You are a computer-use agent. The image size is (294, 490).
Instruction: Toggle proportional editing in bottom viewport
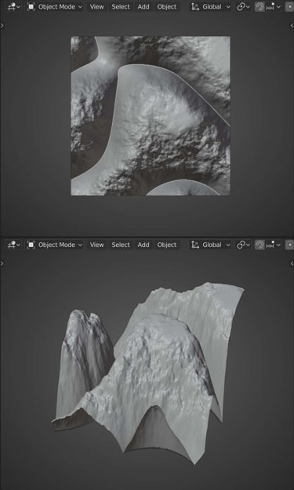coord(289,245)
